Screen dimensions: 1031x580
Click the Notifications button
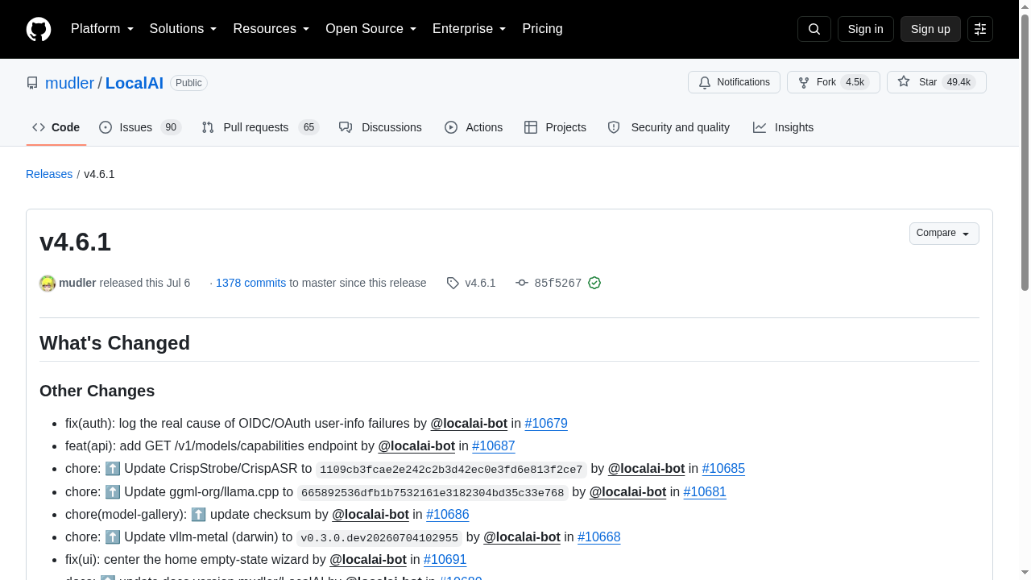(x=734, y=82)
